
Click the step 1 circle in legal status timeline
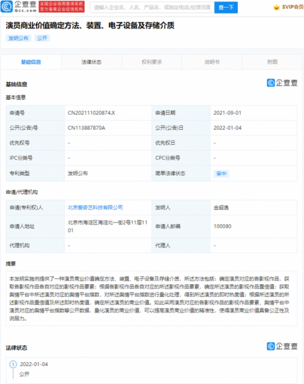(x=13, y=364)
